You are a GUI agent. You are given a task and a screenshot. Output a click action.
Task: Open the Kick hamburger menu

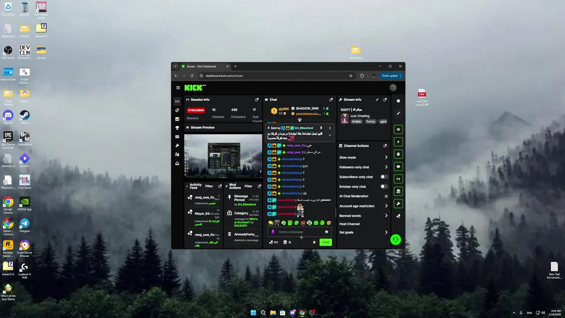pos(178,88)
